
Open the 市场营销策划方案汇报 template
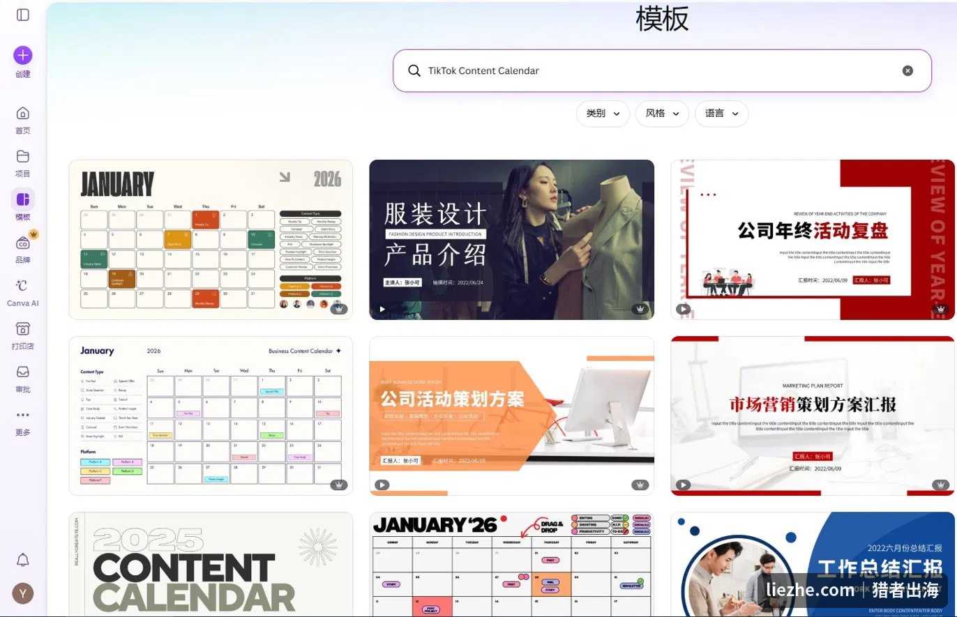pyautogui.click(x=813, y=416)
